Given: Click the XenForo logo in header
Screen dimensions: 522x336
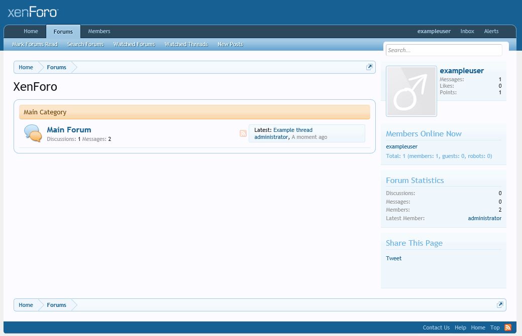Looking at the screenshot, I should [33, 12].
